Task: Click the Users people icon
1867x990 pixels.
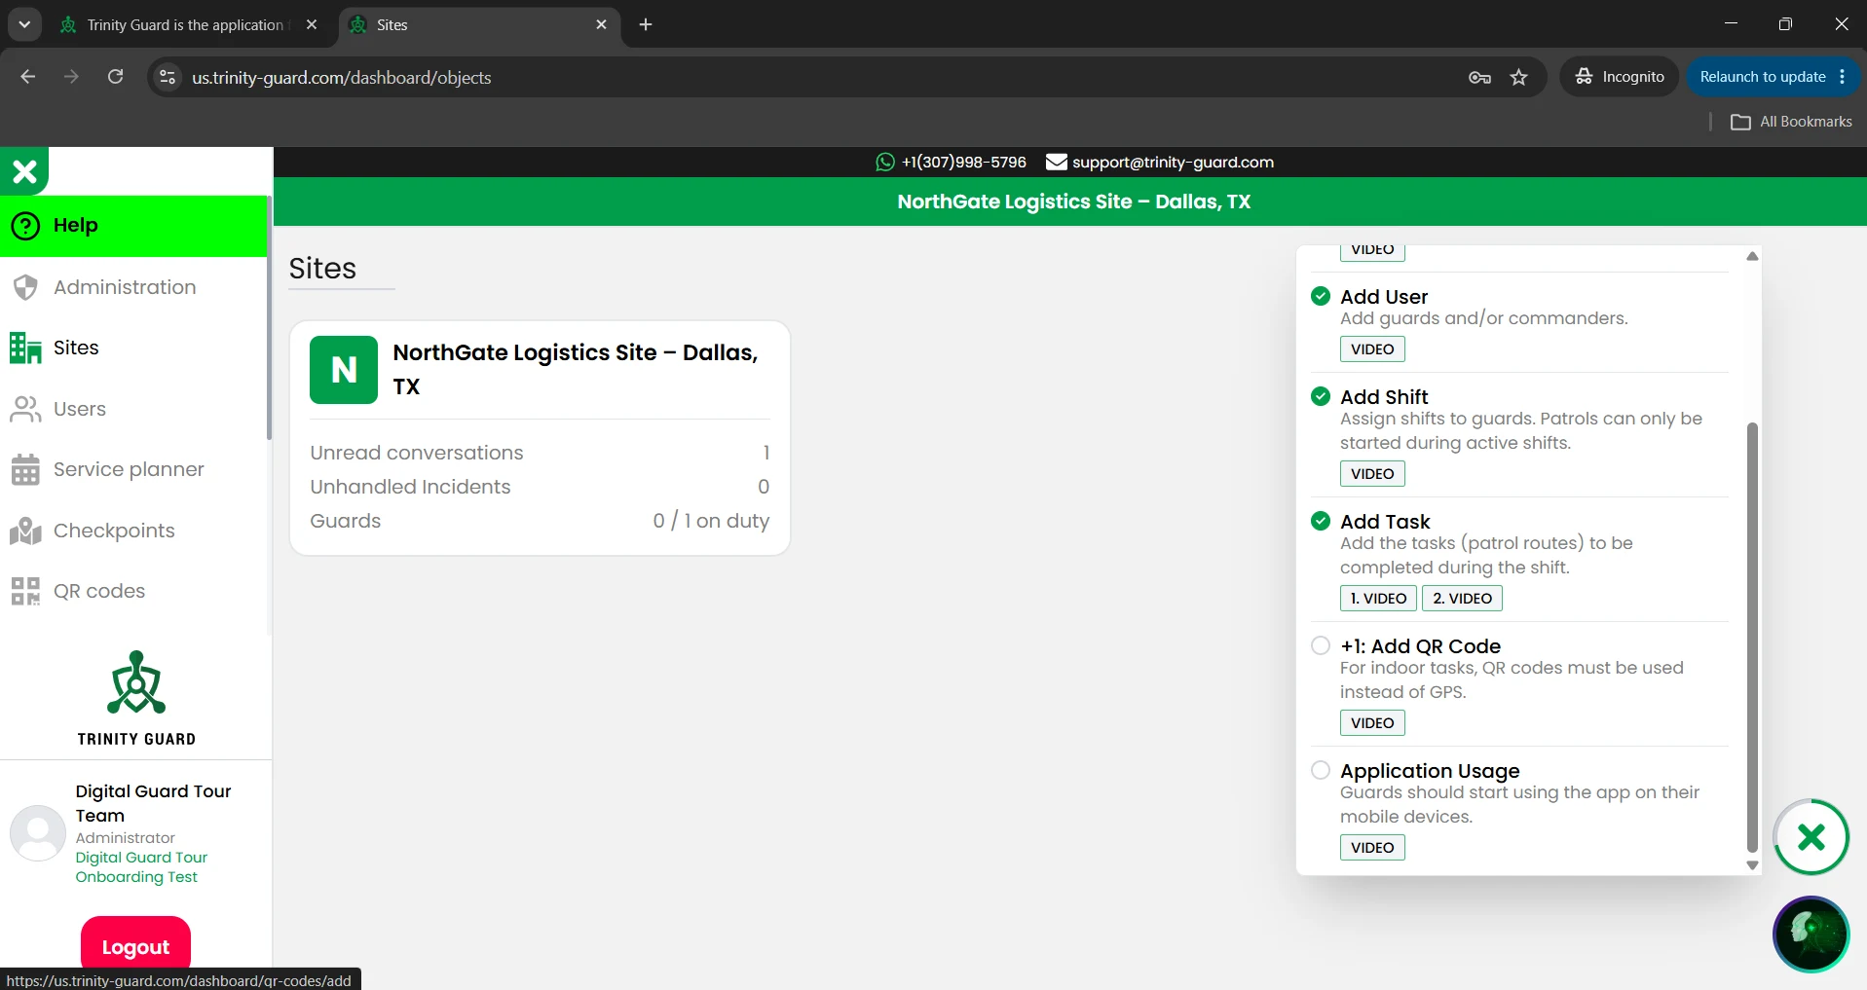Action: point(25,409)
